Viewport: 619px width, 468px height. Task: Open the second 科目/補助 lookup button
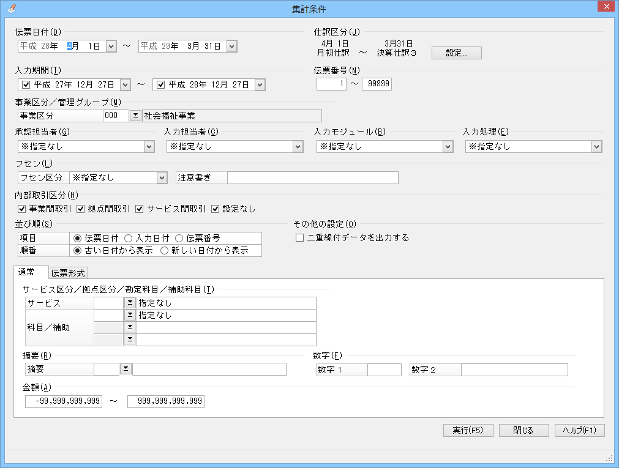pyautogui.click(x=130, y=327)
